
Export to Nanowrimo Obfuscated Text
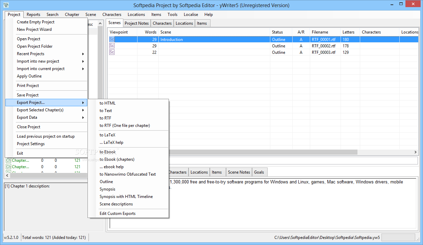128,174
